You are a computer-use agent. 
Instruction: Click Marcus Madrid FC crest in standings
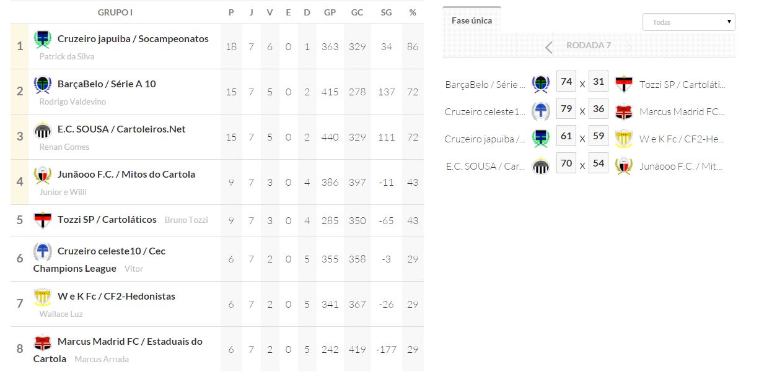[43, 342]
